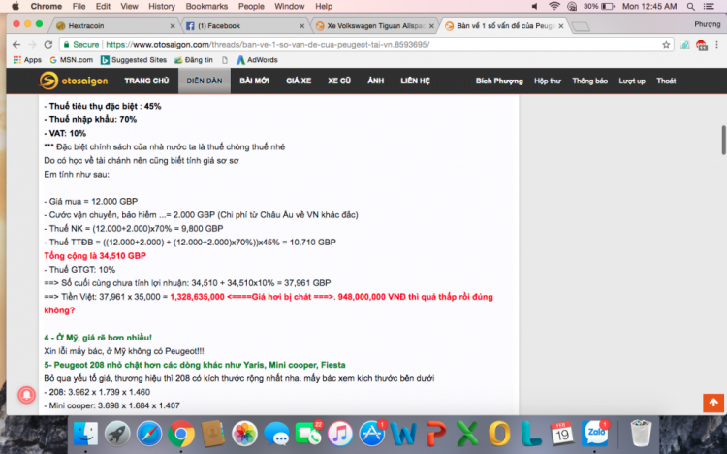The width and height of the screenshot is (727, 454).
Task: Open Thông báo notifications
Action: click(589, 81)
